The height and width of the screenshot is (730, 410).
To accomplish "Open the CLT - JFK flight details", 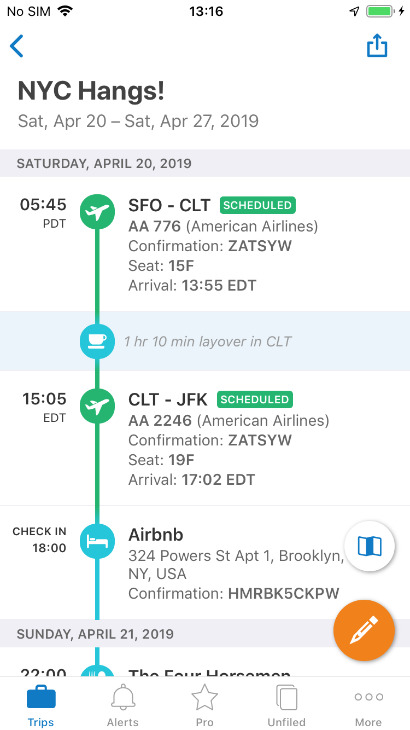I will coord(230,440).
